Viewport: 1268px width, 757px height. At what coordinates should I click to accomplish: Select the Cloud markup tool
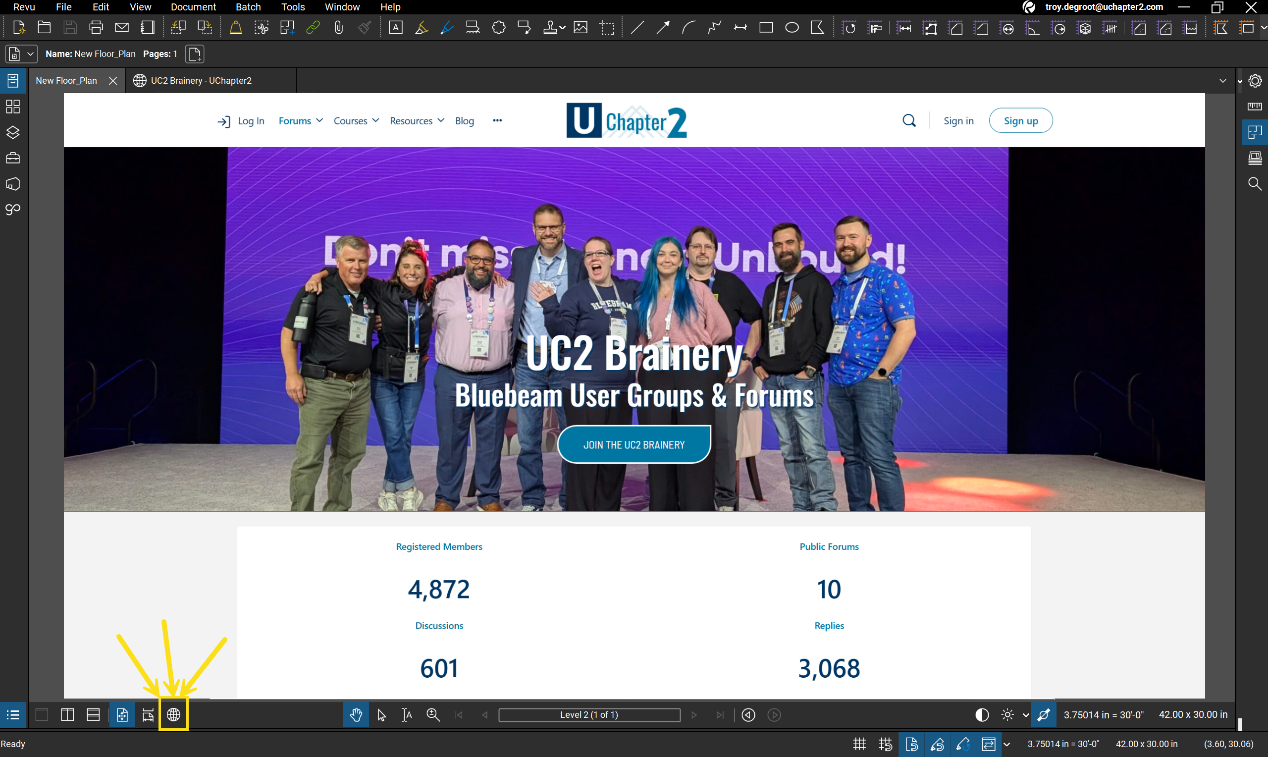499,28
